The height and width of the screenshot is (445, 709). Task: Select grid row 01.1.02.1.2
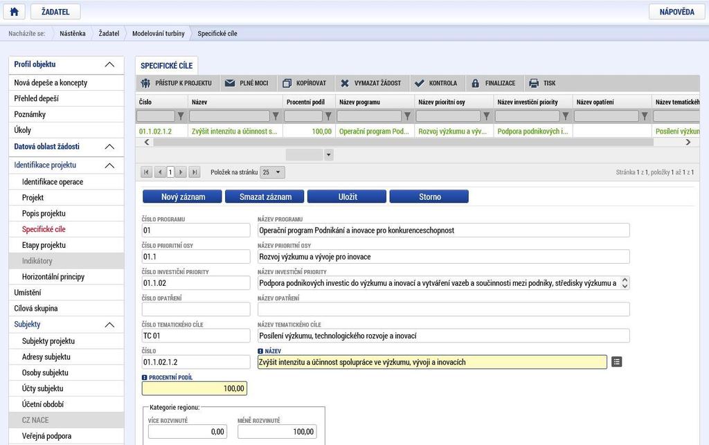coord(417,131)
